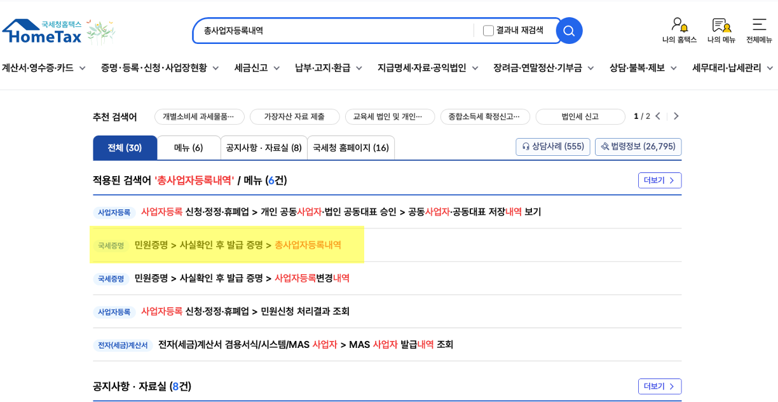This screenshot has height=402, width=778.
Task: Select 전체 (30) tab
Action: pyautogui.click(x=125, y=148)
